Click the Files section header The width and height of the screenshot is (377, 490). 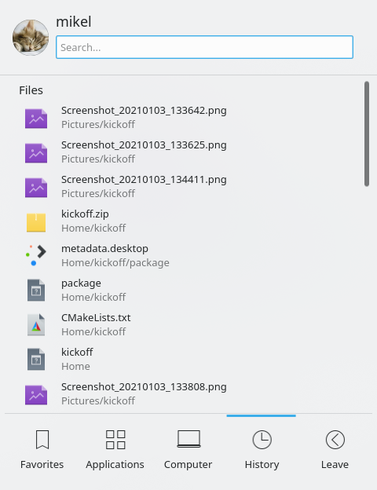[31, 90]
